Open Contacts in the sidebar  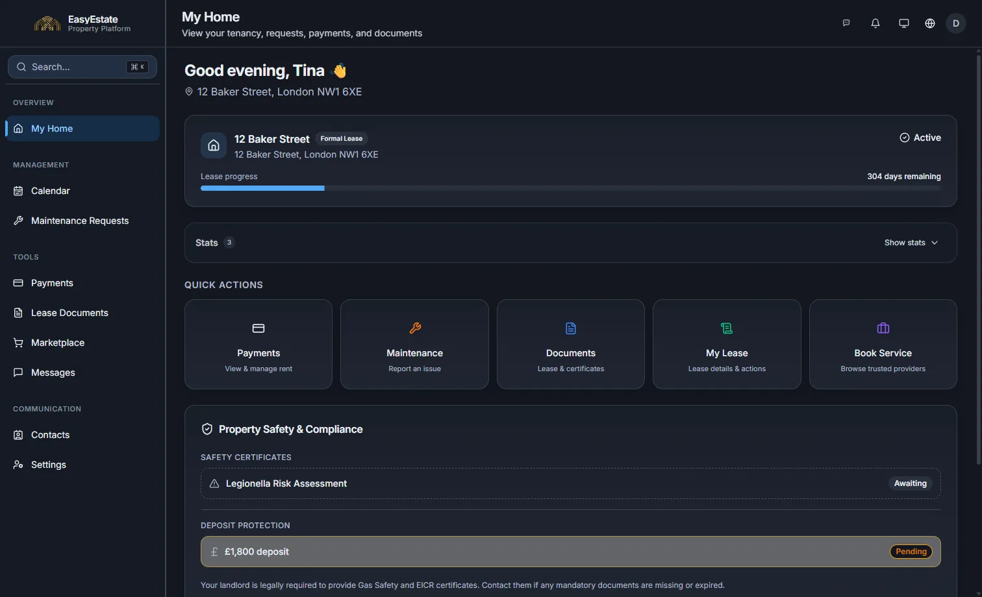[x=82, y=435]
